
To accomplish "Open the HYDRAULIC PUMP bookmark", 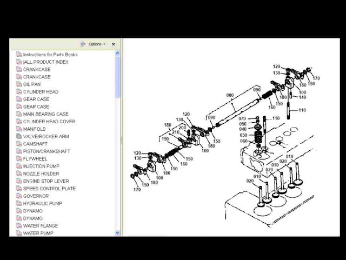I will coord(42,204).
